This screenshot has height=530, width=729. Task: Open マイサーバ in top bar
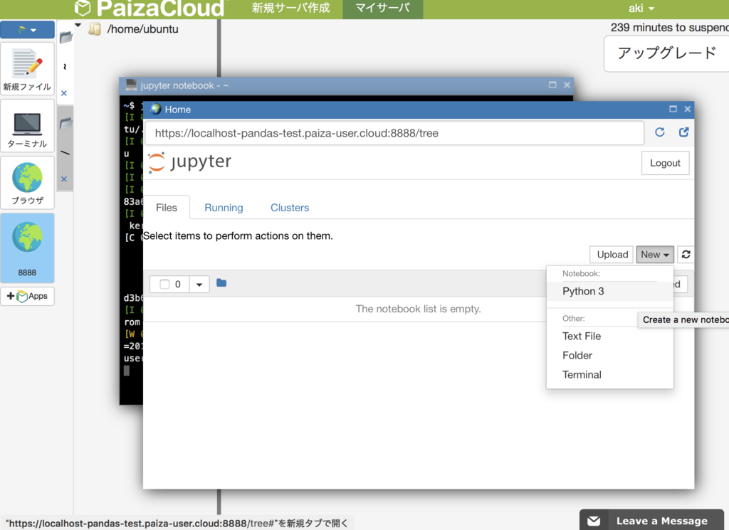pos(382,9)
